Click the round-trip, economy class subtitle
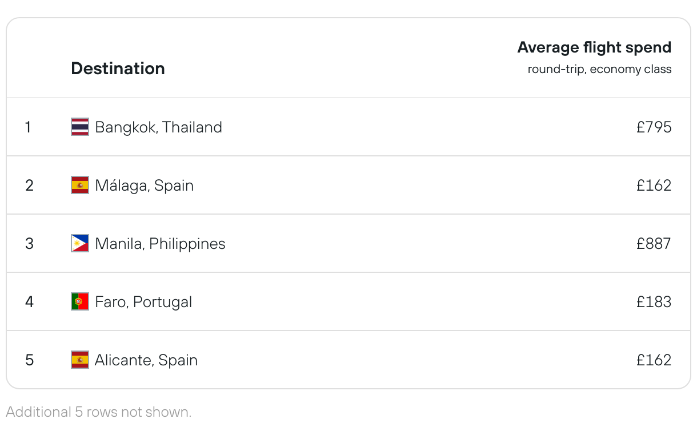 tap(599, 70)
